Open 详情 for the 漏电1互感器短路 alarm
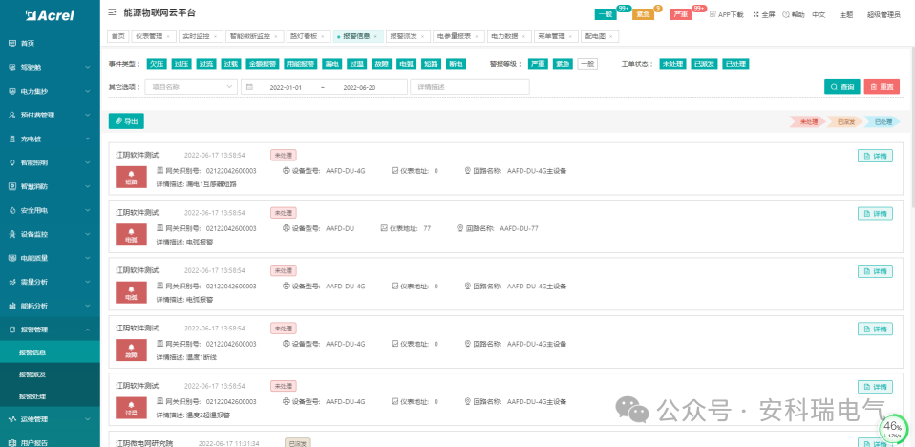 point(875,156)
